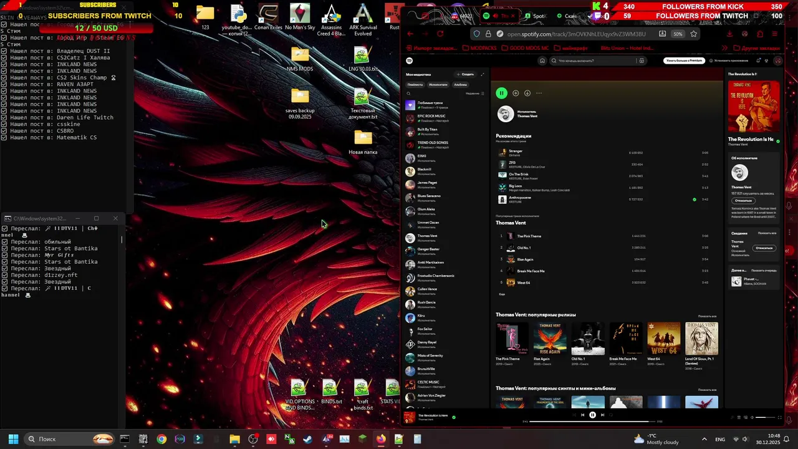Pause playback with the large green button
Screen dimensions: 798x449
(x=501, y=93)
